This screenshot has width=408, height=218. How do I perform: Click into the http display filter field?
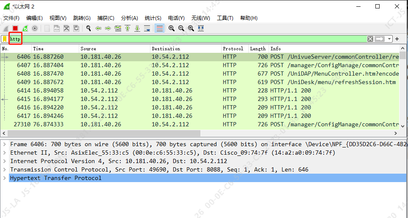pyautogui.click(x=169, y=39)
